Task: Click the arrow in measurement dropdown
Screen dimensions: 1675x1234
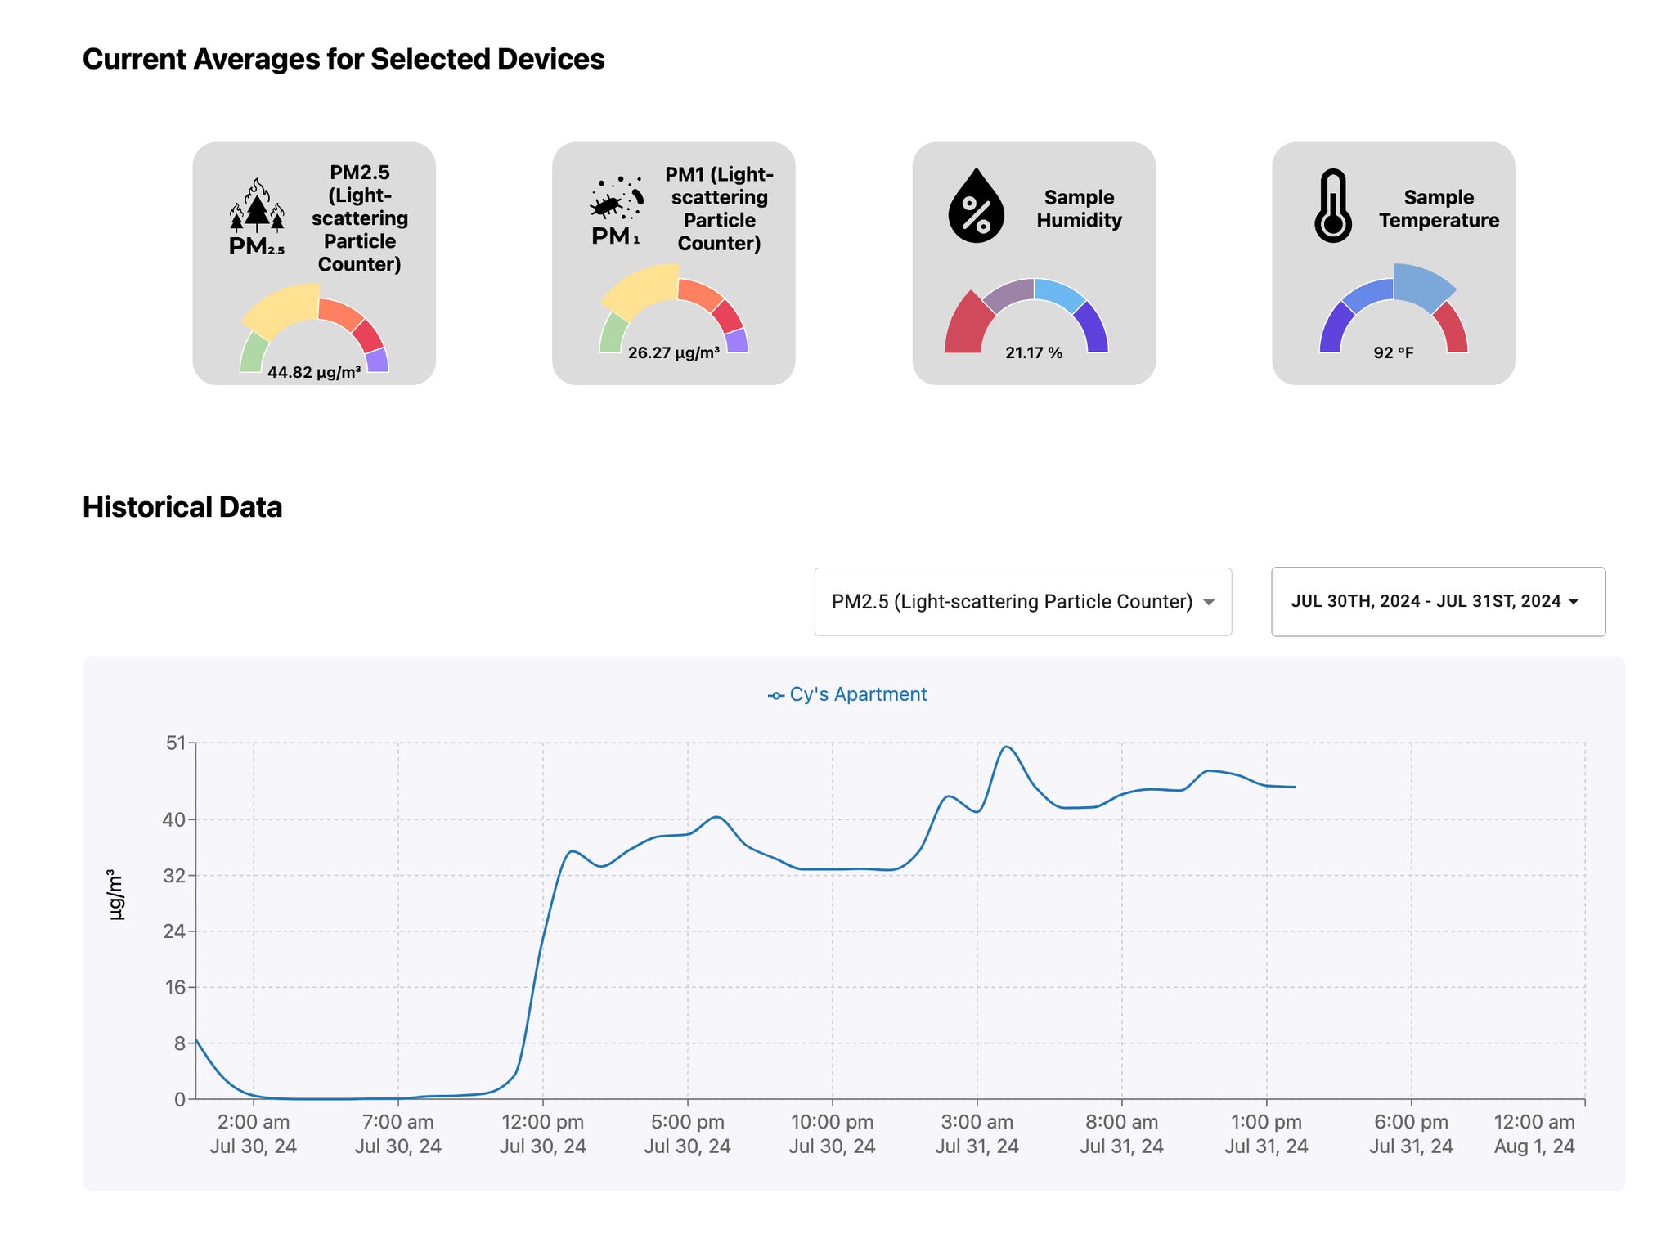Action: [x=1208, y=603]
